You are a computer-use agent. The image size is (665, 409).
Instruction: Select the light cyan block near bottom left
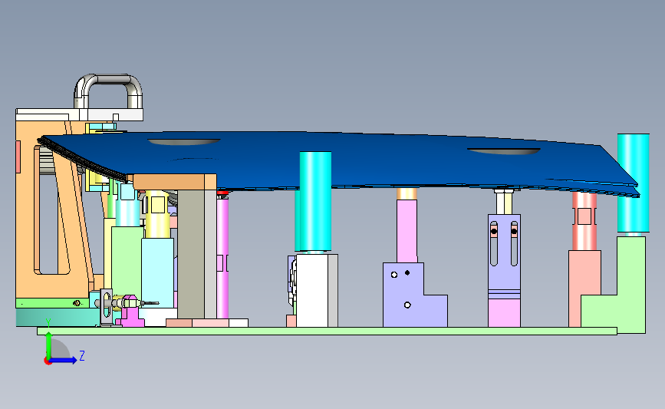pos(157,272)
